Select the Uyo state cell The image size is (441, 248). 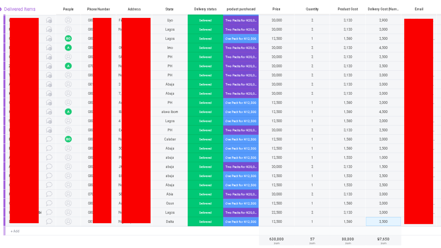click(x=170, y=20)
